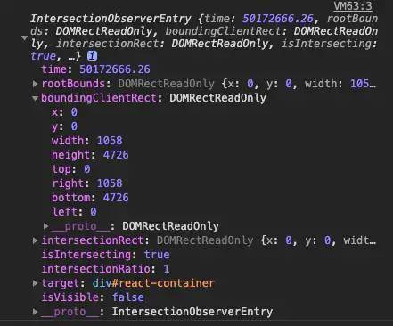393x326 pixels.
Task: Click the intersectionRect property name
Action: pos(93,240)
